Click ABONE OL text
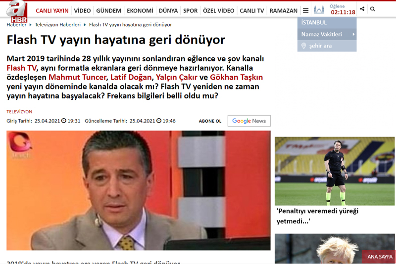The width and height of the screenshot is (396, 264). click(x=210, y=121)
